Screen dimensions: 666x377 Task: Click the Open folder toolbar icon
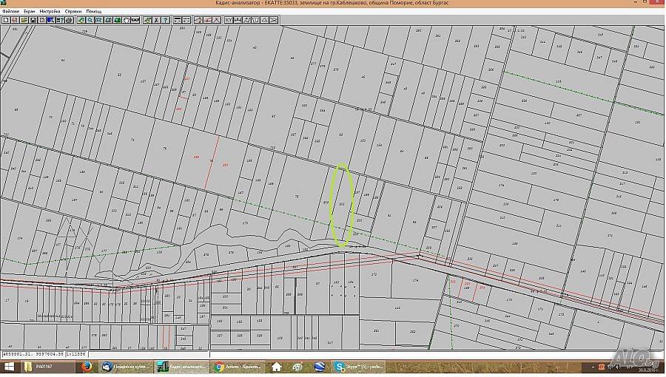[x=24, y=20]
